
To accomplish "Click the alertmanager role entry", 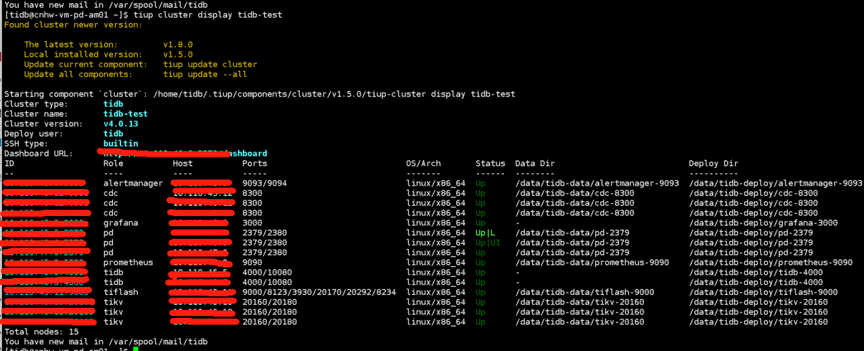I will 133,184.
